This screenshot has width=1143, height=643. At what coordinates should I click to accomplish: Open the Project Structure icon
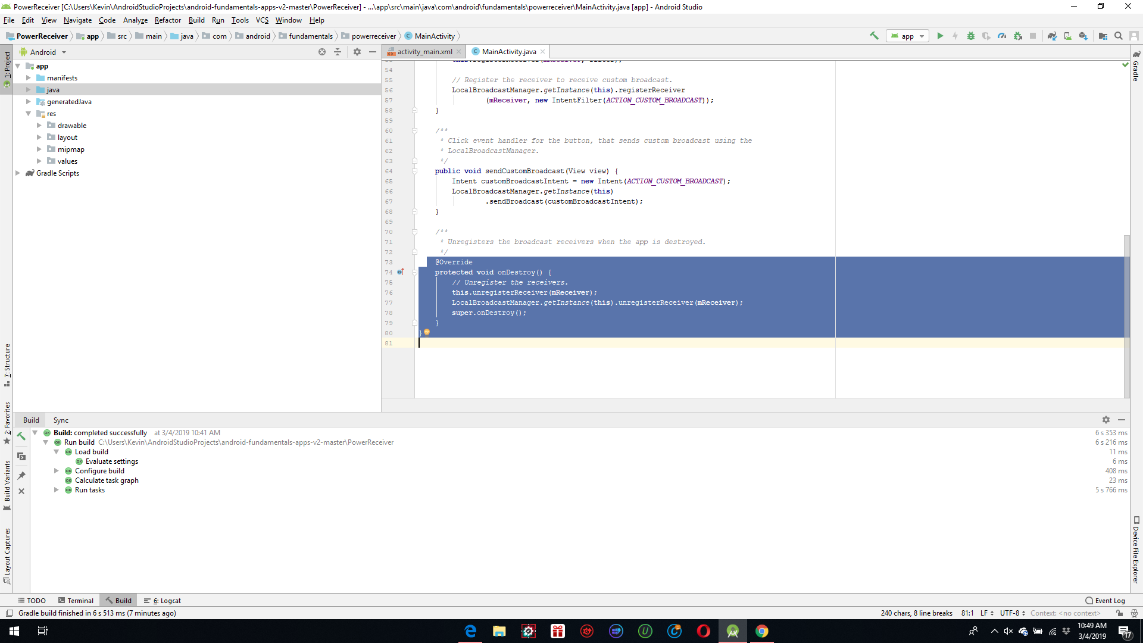pos(1103,36)
